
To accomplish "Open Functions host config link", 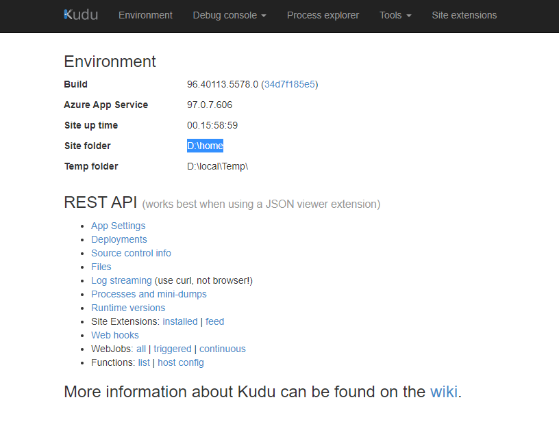I will pyautogui.click(x=181, y=362).
